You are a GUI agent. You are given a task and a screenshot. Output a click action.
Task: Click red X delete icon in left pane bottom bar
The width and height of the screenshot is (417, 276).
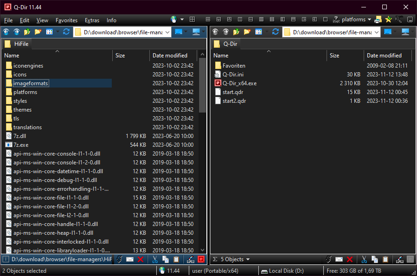click(x=141, y=259)
